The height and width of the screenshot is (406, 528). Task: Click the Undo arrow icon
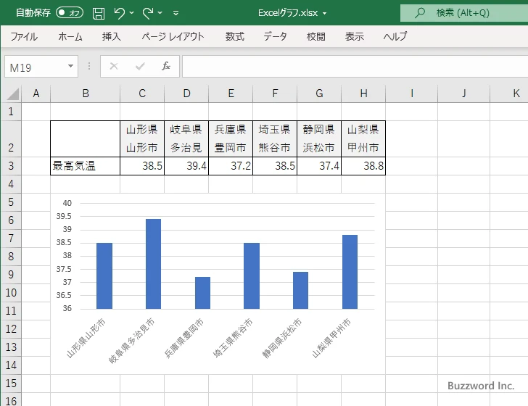pos(119,13)
